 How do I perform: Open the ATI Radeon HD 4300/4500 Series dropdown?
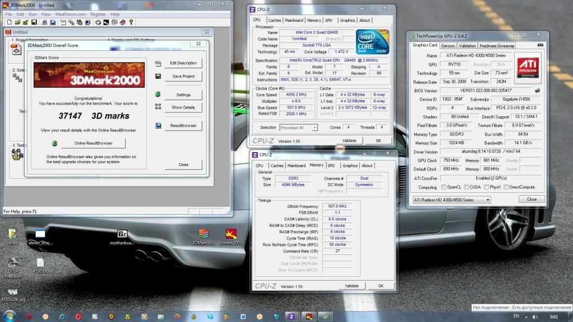click(x=452, y=200)
